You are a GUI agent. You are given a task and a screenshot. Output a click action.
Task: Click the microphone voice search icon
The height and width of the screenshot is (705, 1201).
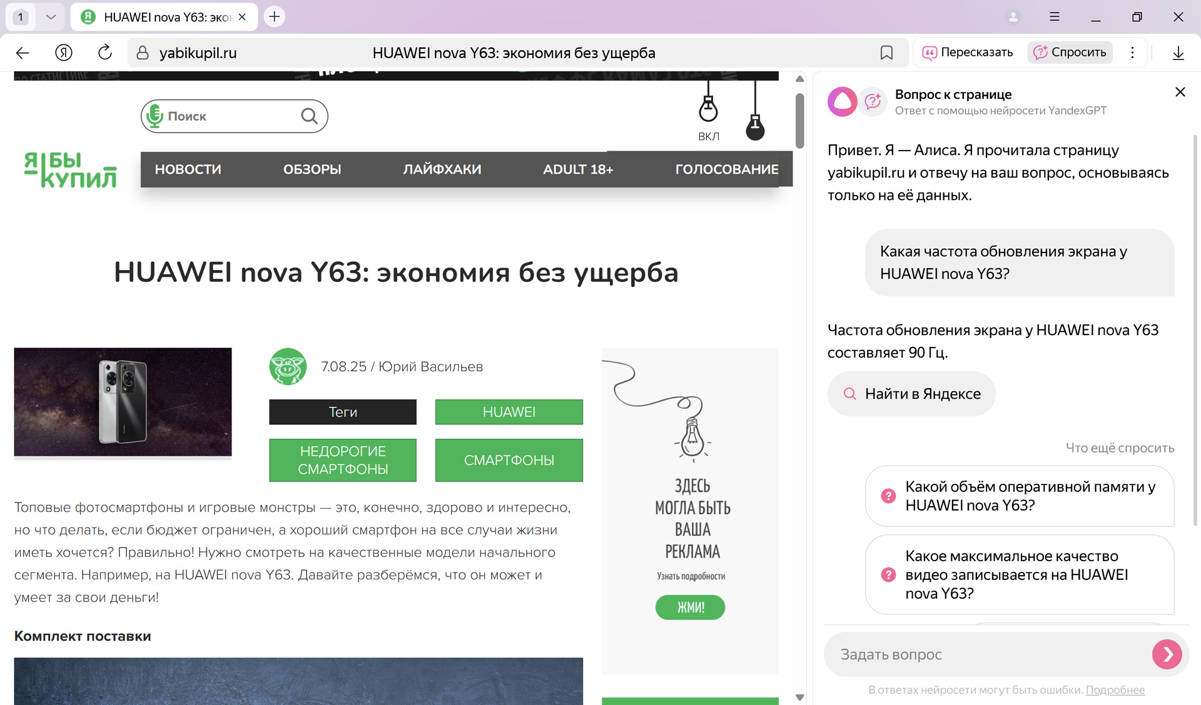click(155, 116)
